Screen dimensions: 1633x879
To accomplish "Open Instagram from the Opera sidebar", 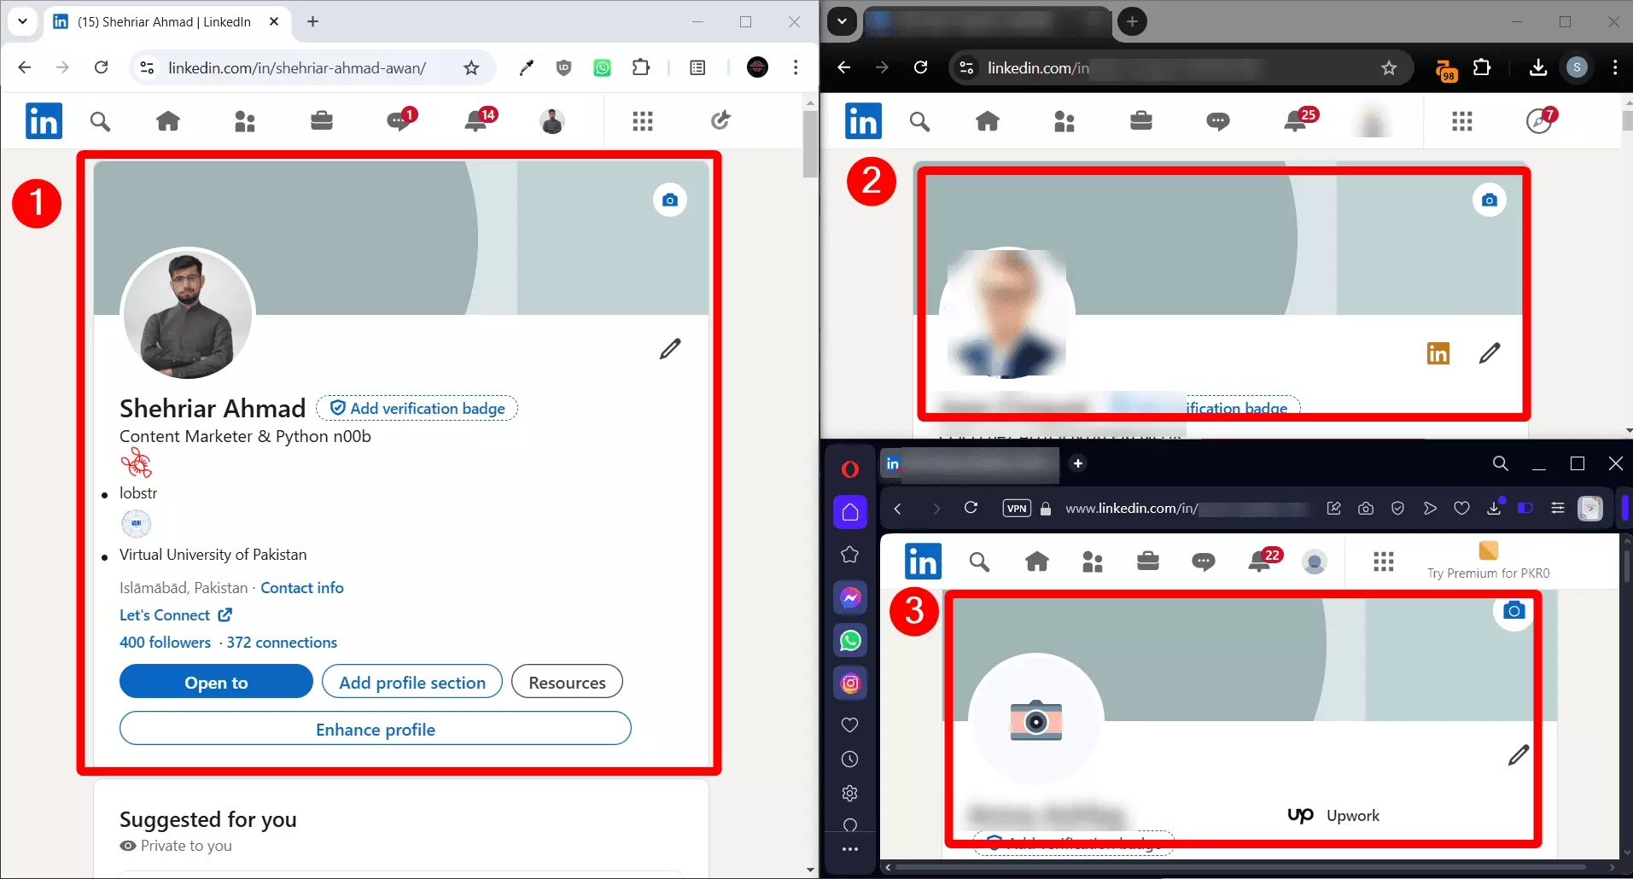I will (x=850, y=683).
